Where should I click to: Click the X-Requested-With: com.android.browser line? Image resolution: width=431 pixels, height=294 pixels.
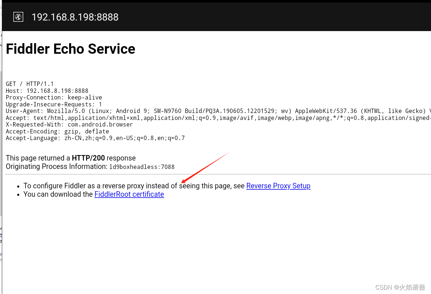[69, 124]
